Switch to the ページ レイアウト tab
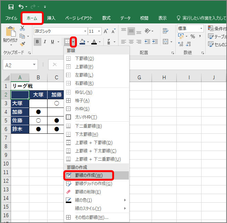This screenshot has width=227, height=223. (79, 18)
